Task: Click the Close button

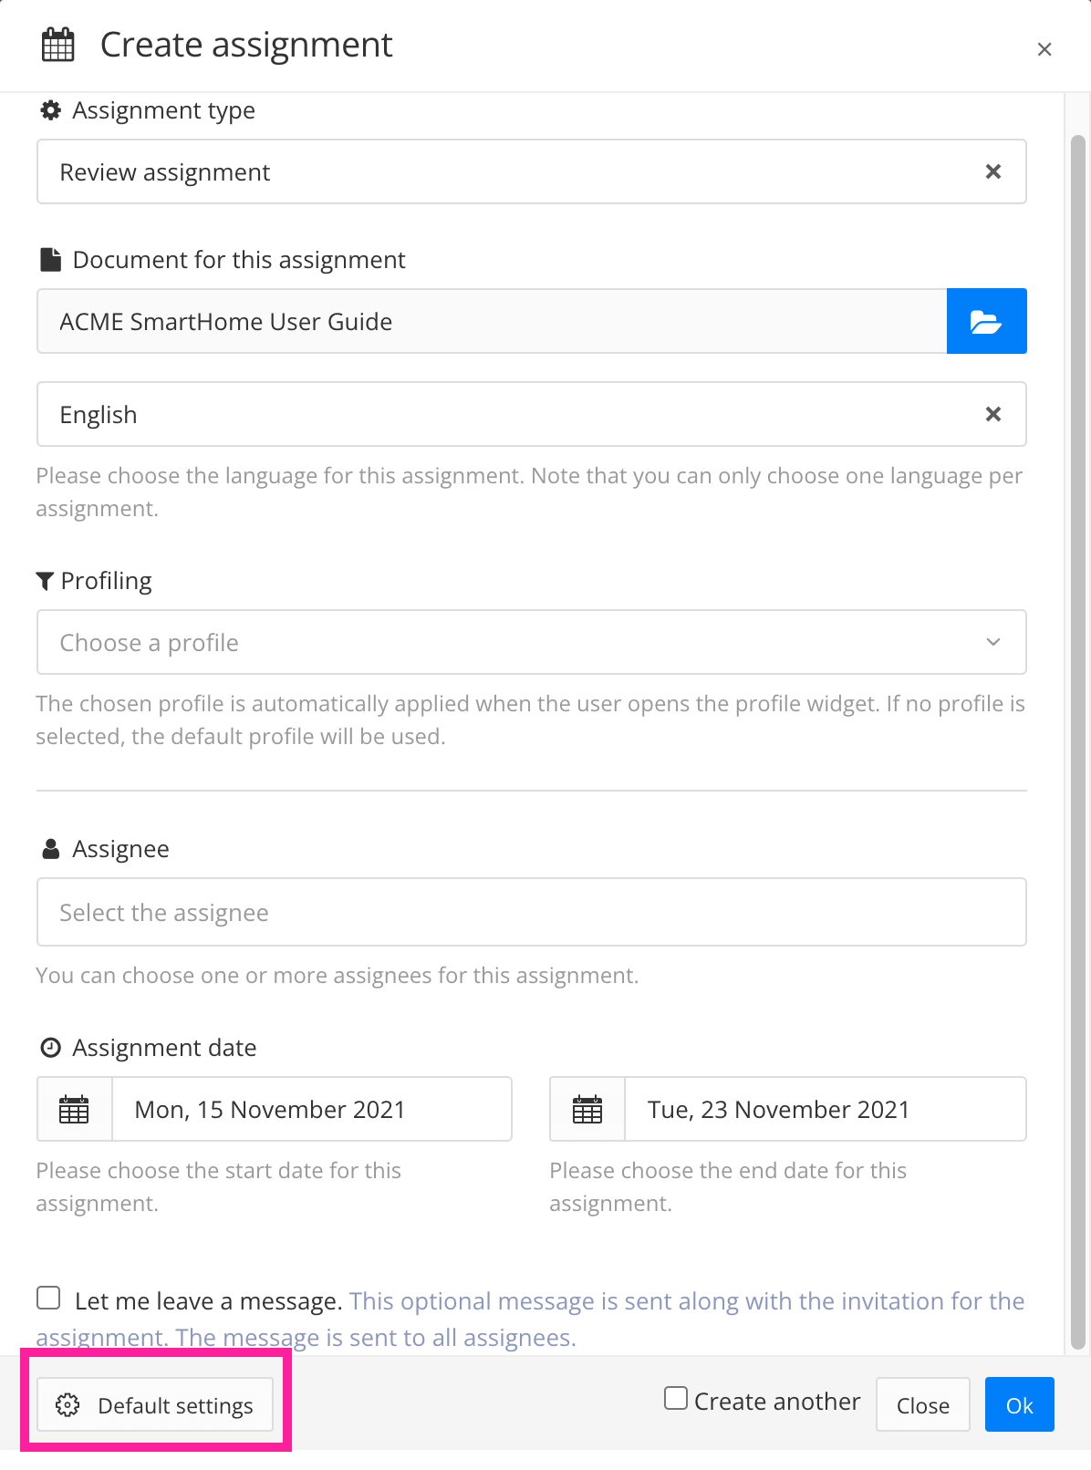Action: click(x=922, y=1404)
